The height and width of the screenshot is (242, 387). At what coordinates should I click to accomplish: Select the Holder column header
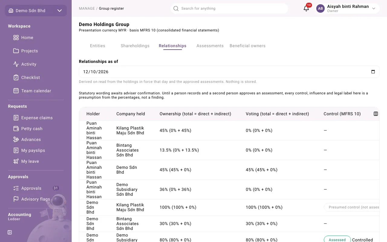(x=93, y=114)
